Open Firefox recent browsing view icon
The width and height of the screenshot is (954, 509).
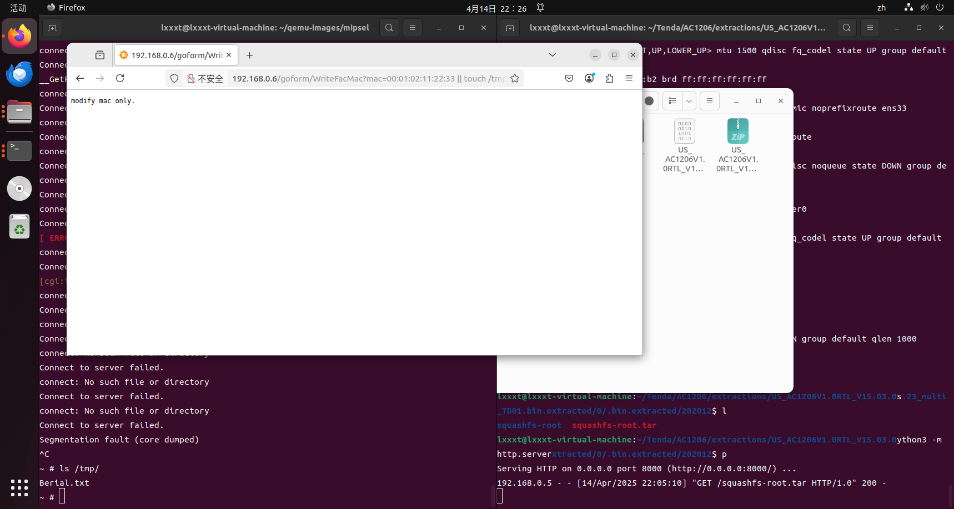[x=100, y=55]
